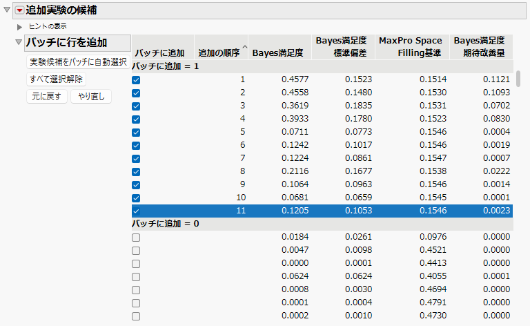
Task: Sort by Bayes満足度 期待改善量 column header
Action: coord(481,47)
